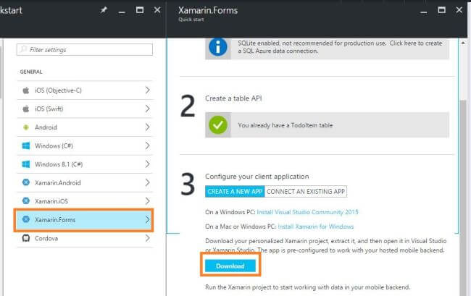This screenshot has width=471, height=296.
Task: Open Install Visual Studio Community 2015 link
Action: pos(307,212)
